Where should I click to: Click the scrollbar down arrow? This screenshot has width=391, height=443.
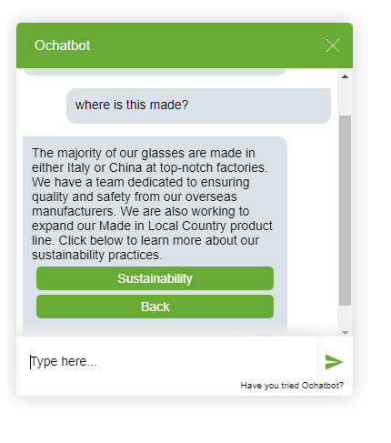coord(345,333)
